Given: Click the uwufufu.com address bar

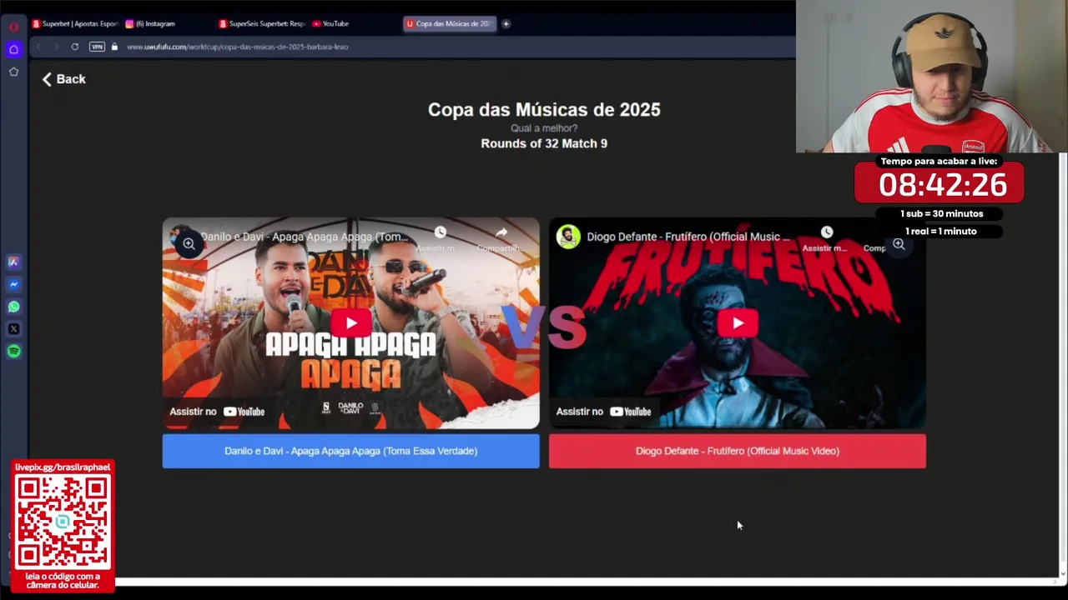Looking at the screenshot, I should pyautogui.click(x=238, y=47).
